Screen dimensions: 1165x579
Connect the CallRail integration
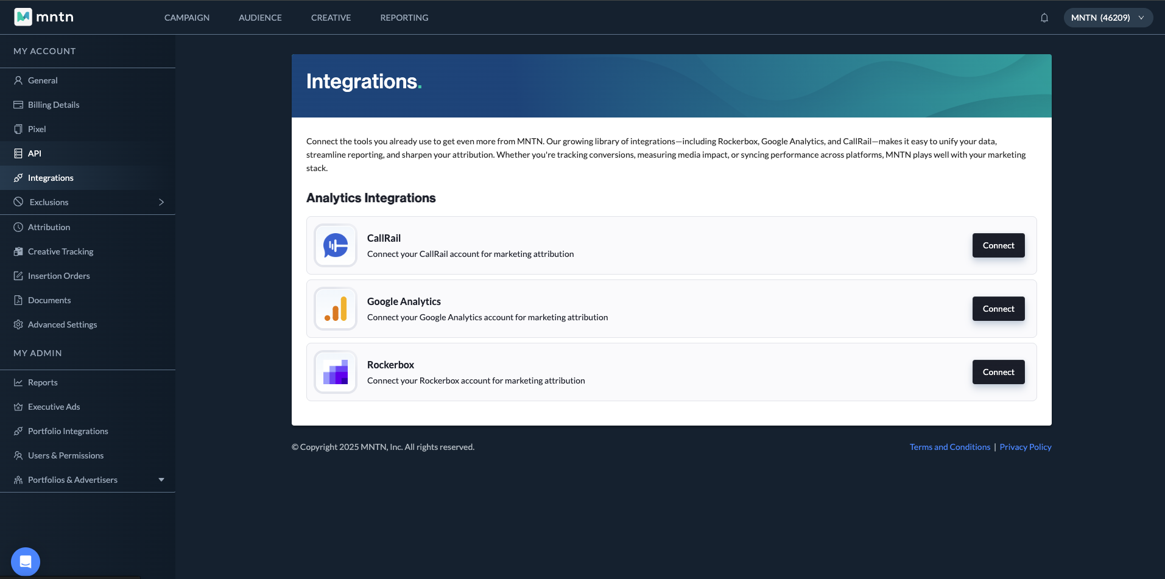click(x=998, y=245)
